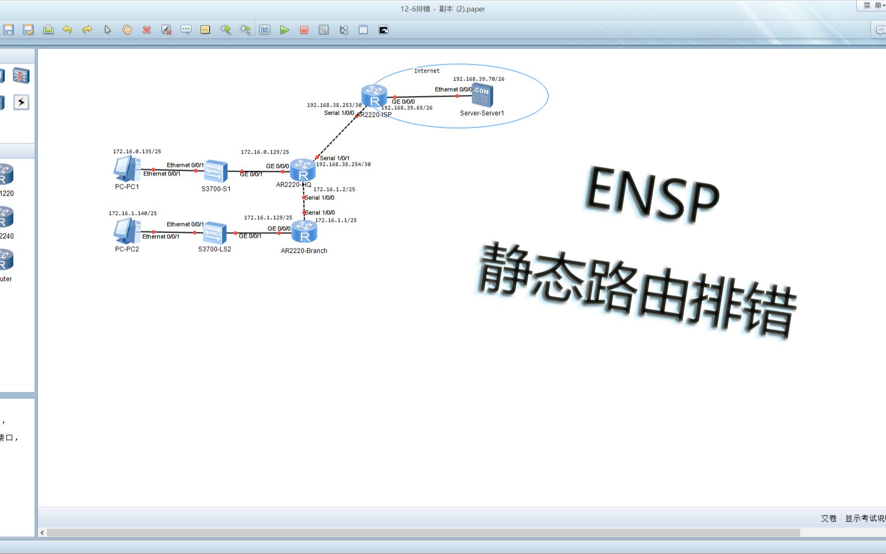Zoom in the topology view
The image size is (886, 554).
tap(225, 30)
